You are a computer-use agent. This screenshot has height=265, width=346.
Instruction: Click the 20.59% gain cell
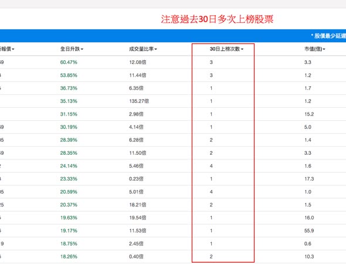click(x=69, y=192)
